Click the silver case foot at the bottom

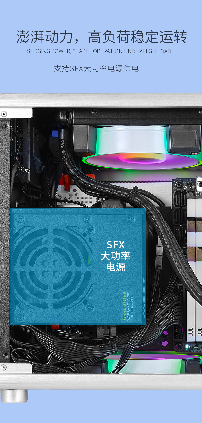point(14,396)
